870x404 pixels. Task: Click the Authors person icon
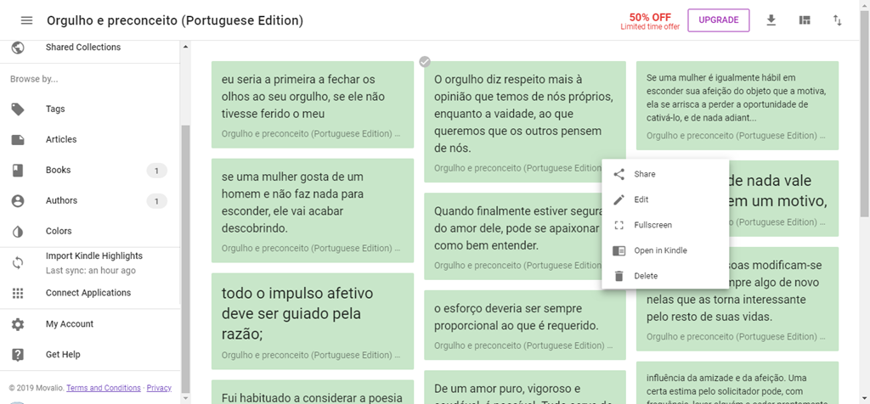click(18, 200)
